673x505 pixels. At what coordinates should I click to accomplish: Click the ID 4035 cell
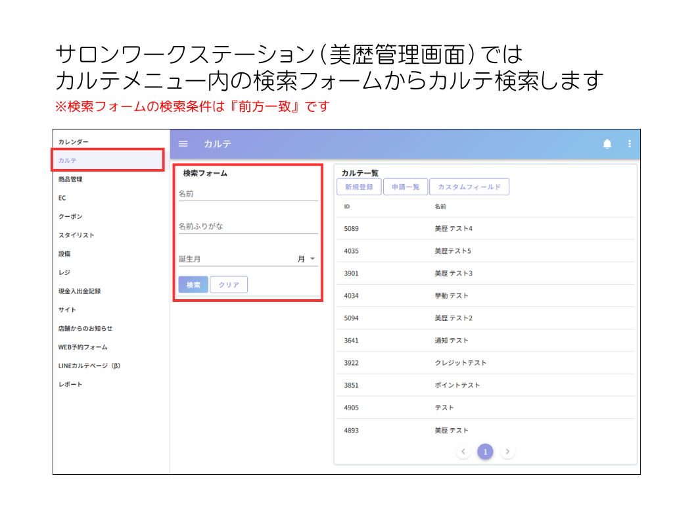click(x=351, y=251)
